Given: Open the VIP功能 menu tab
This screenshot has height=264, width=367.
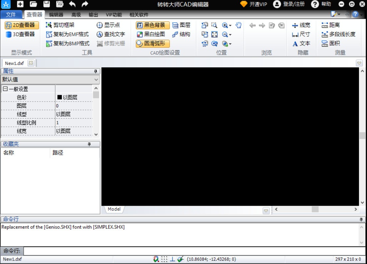Looking at the screenshot, I should tap(113, 14).
